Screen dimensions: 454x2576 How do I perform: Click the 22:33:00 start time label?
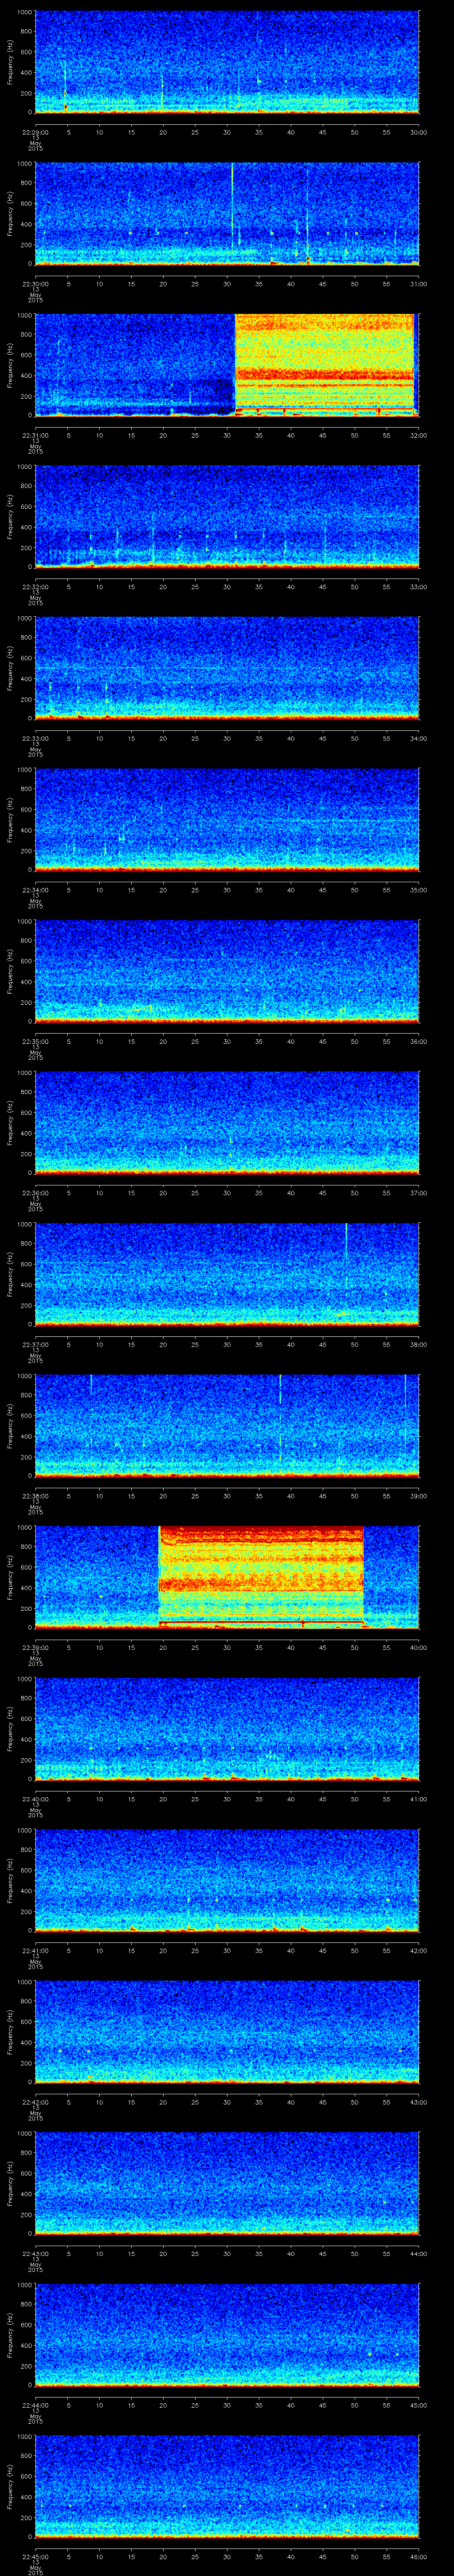click(x=35, y=738)
